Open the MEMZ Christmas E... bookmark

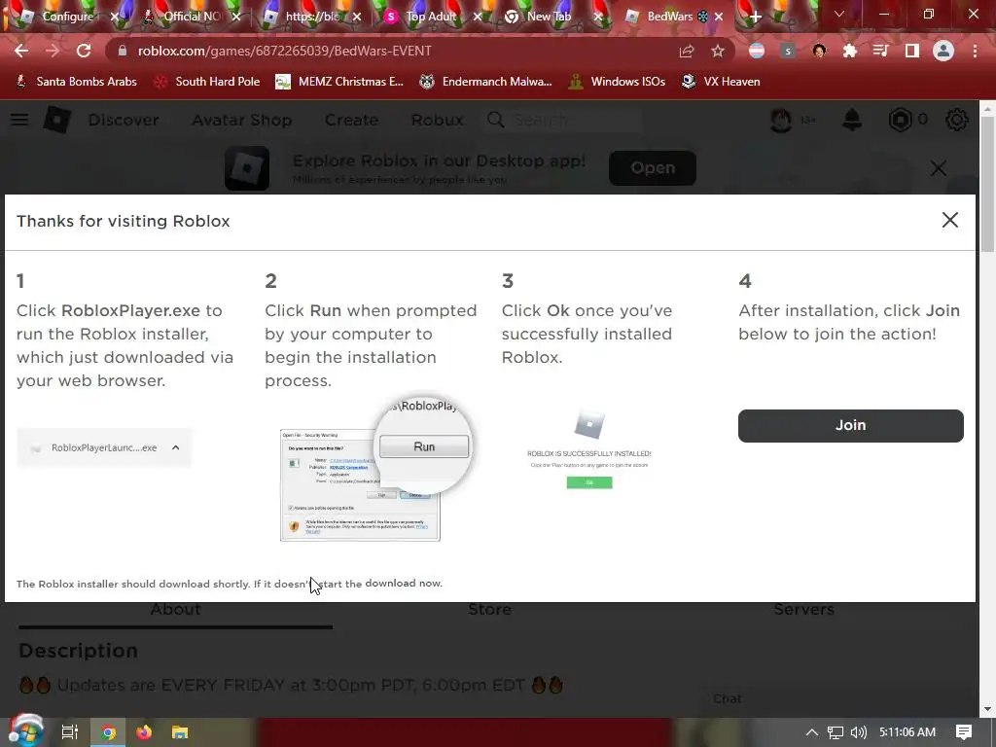point(339,82)
